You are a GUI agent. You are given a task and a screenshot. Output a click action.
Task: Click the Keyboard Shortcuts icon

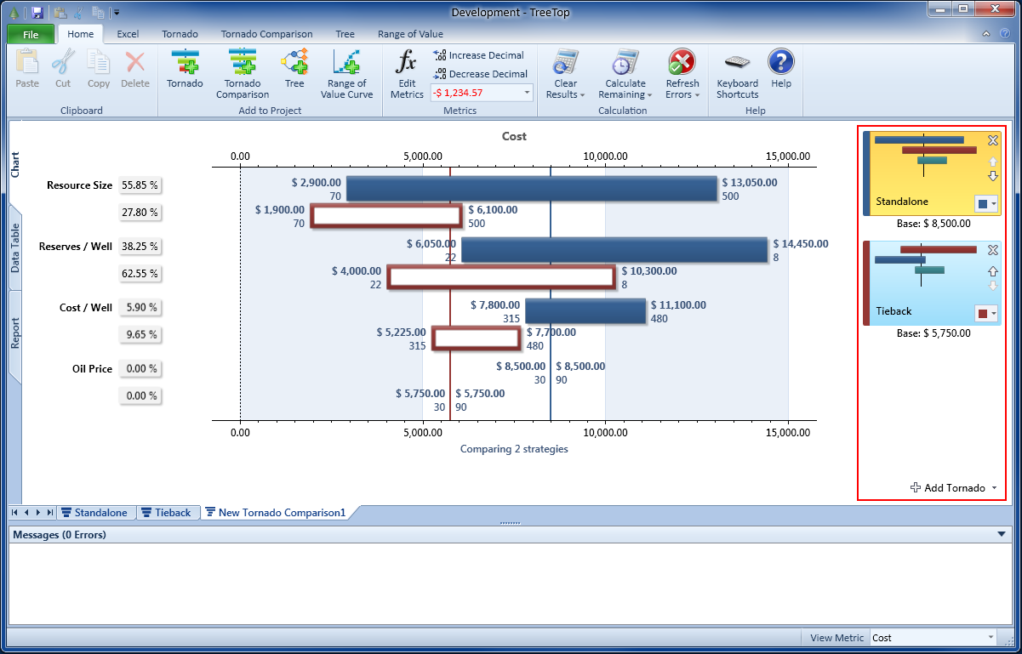point(737,73)
